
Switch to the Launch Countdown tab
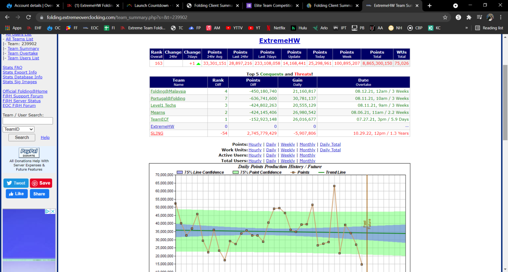click(x=152, y=6)
